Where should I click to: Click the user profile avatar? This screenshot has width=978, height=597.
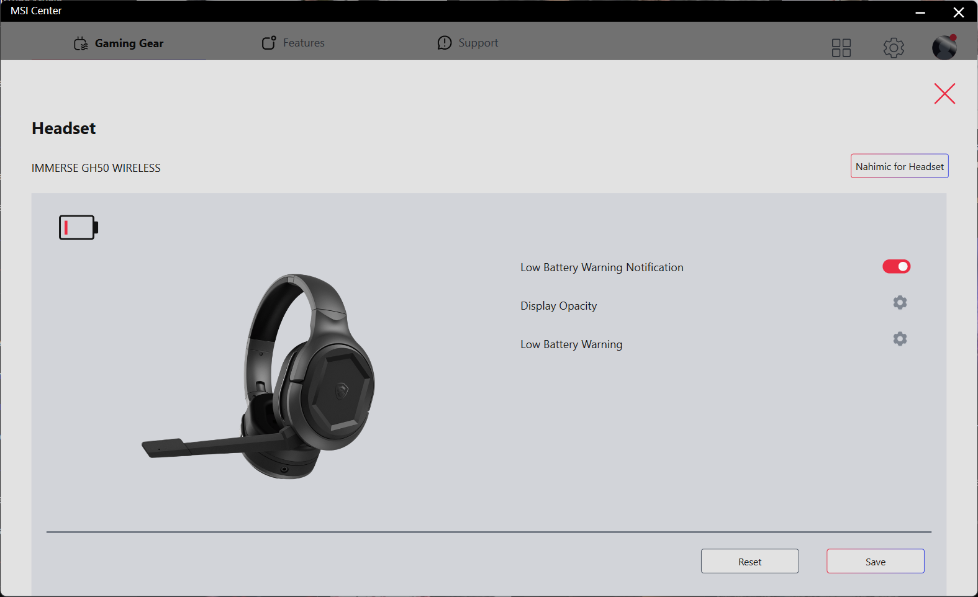[944, 48]
